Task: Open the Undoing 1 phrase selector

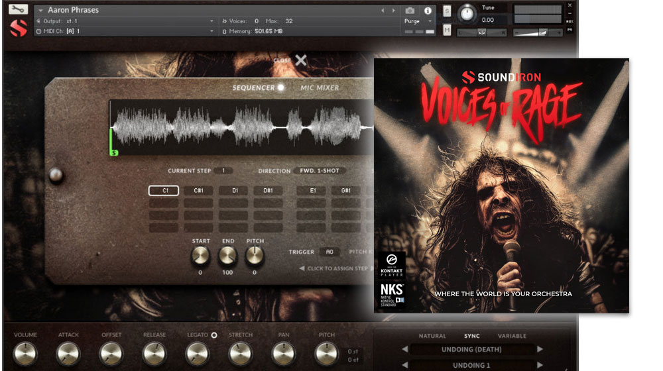Action: coord(472,365)
